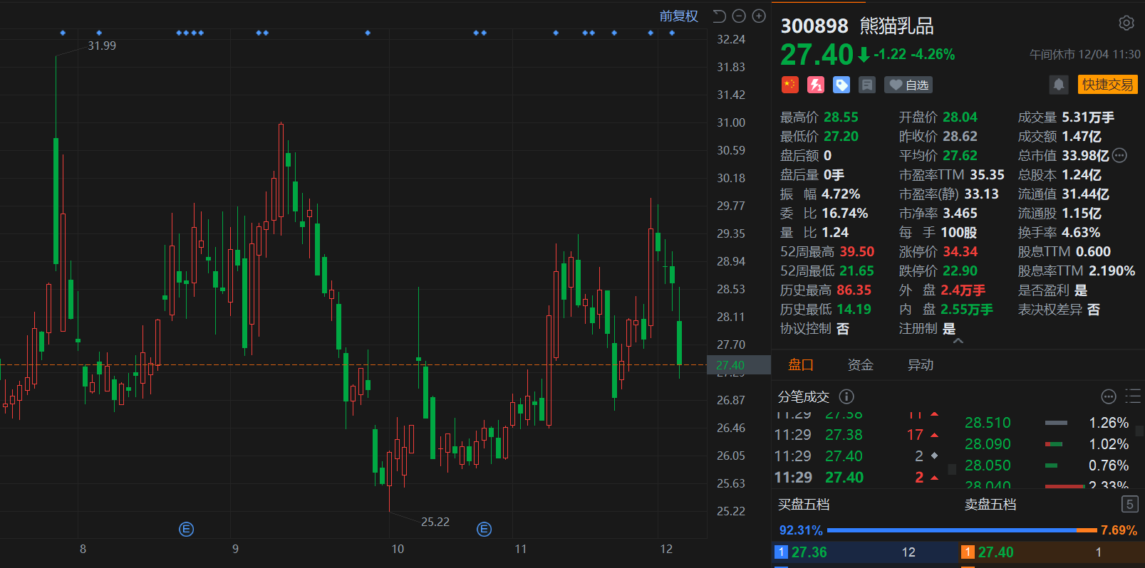
Task: Click the China flag market icon
Action: click(789, 85)
